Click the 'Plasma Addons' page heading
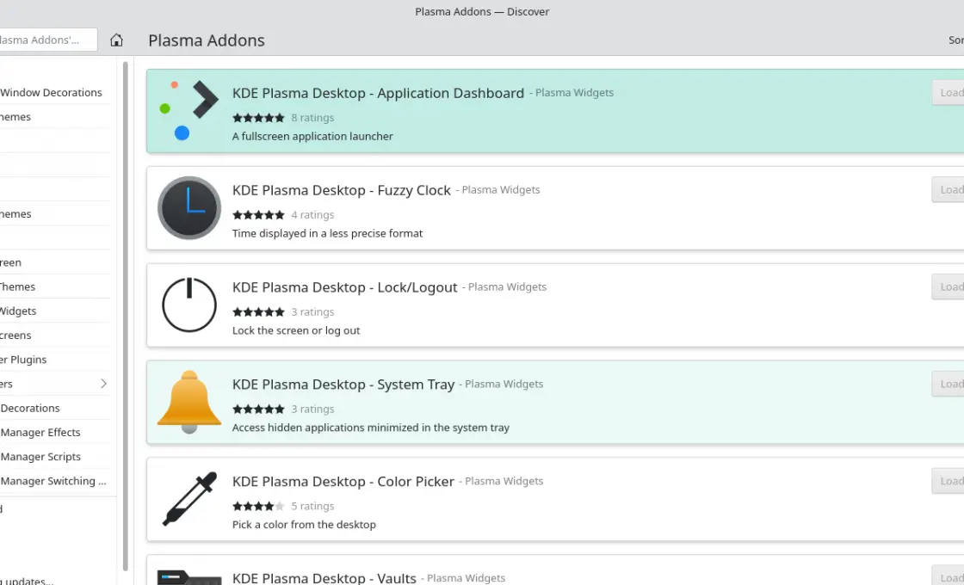The height and width of the screenshot is (585, 964). tap(206, 40)
